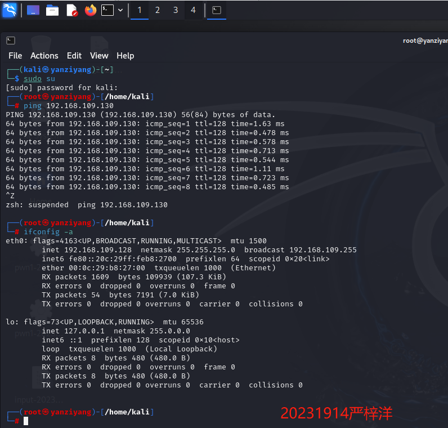448x428 pixels.
Task: Expand the terminal launcher dropdown arrow
Action: click(120, 10)
